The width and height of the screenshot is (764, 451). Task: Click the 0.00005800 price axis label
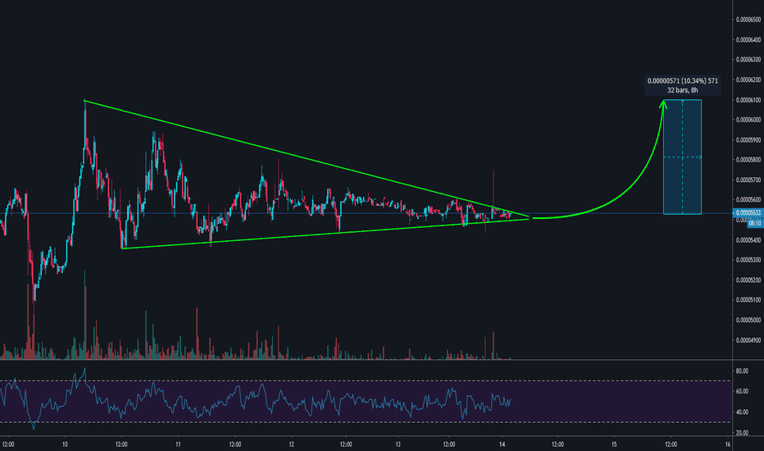point(748,160)
